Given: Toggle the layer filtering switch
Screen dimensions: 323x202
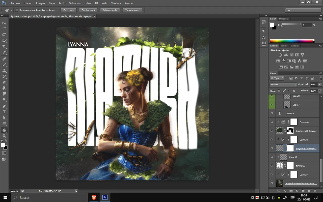Looking at the screenshot, I should click(x=321, y=78).
